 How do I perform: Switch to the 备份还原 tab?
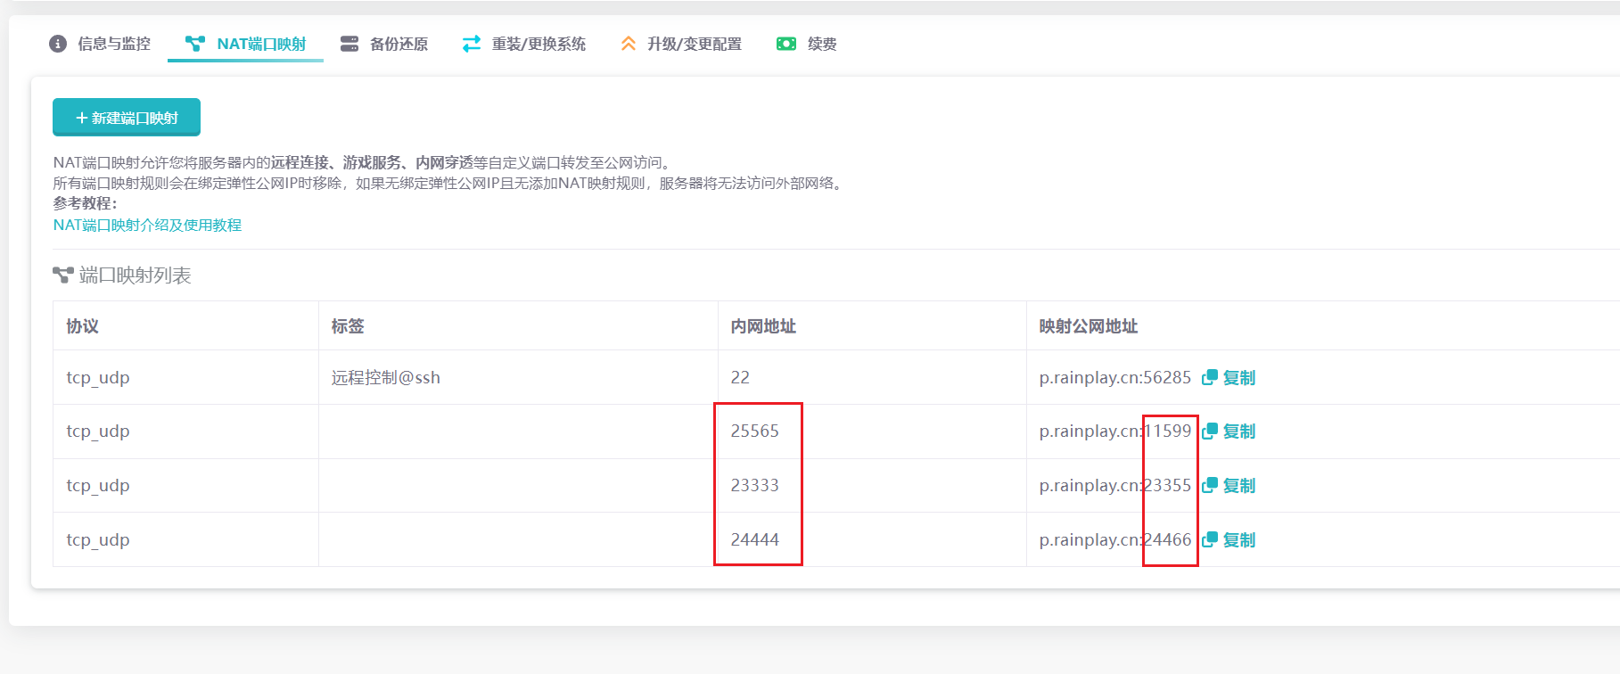coord(399,44)
